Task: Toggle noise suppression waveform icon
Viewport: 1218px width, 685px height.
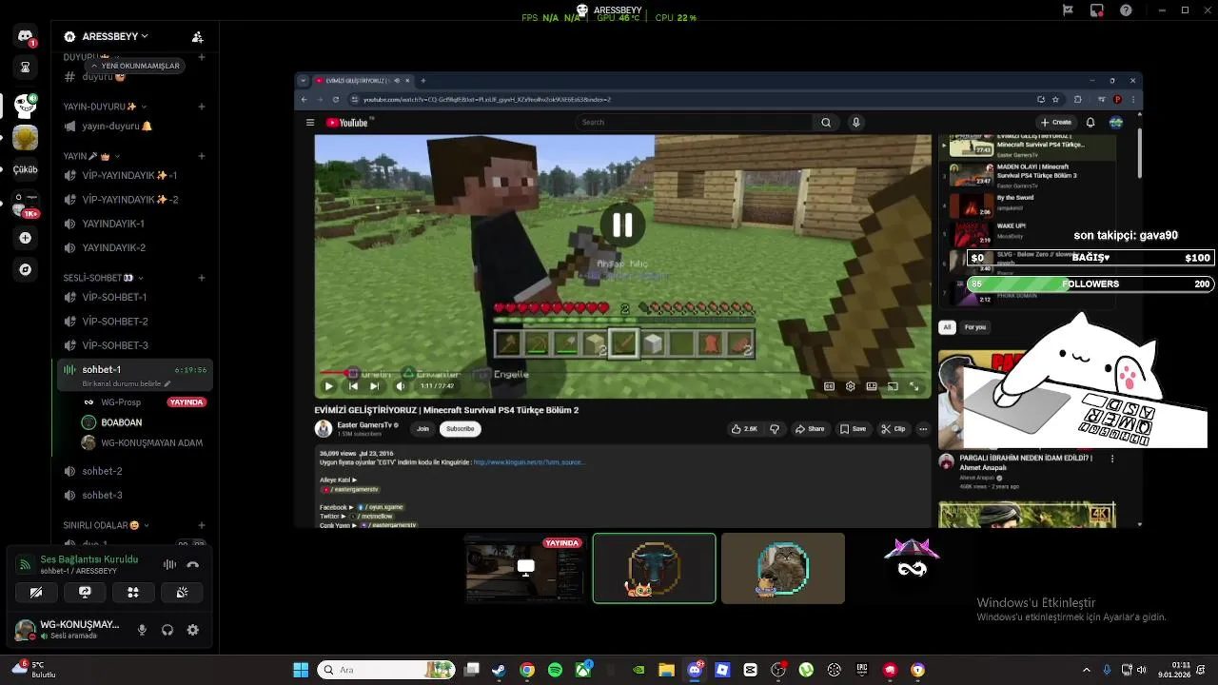Action: [169, 564]
